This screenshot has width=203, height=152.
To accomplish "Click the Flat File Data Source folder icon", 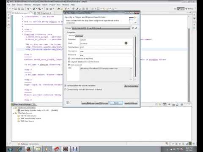I will tap(19, 116).
